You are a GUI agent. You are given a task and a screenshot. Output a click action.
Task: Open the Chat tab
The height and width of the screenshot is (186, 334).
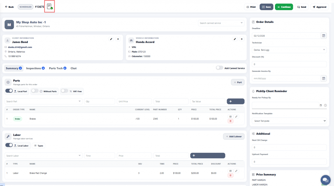point(73,68)
